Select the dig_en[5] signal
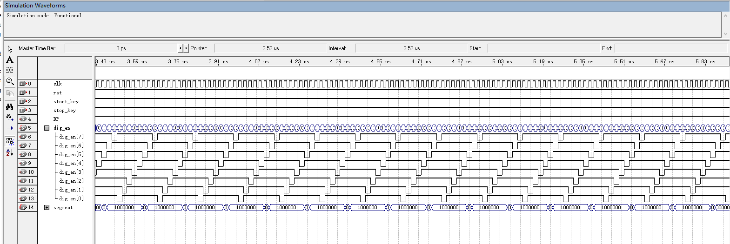Screen dimensions: 730x244 (72, 154)
